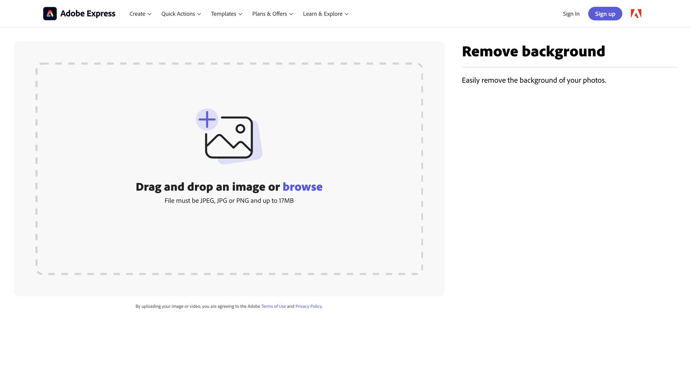Click the Create chevron arrow
The width and height of the screenshot is (691, 389).
click(x=149, y=14)
